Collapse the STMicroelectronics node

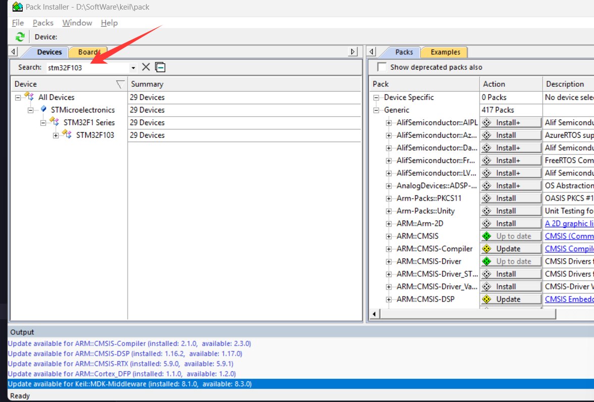tap(30, 110)
